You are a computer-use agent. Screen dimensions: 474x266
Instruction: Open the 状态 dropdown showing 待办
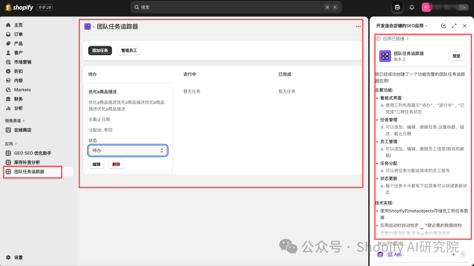tap(128, 150)
